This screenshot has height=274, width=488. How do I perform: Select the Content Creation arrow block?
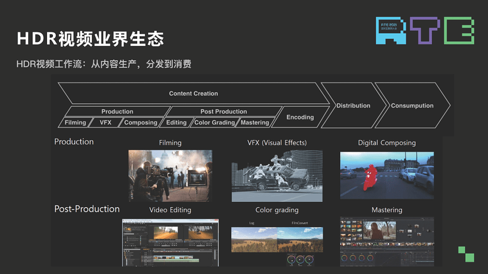[193, 93]
